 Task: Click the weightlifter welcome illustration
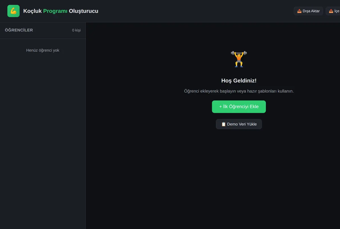point(239,59)
